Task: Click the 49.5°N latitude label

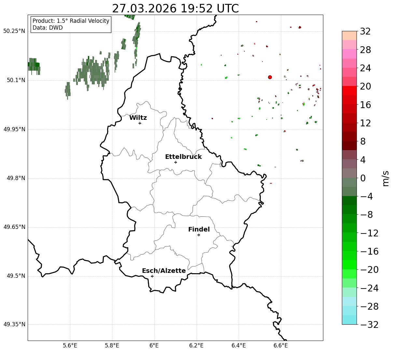Action: [x=16, y=276]
